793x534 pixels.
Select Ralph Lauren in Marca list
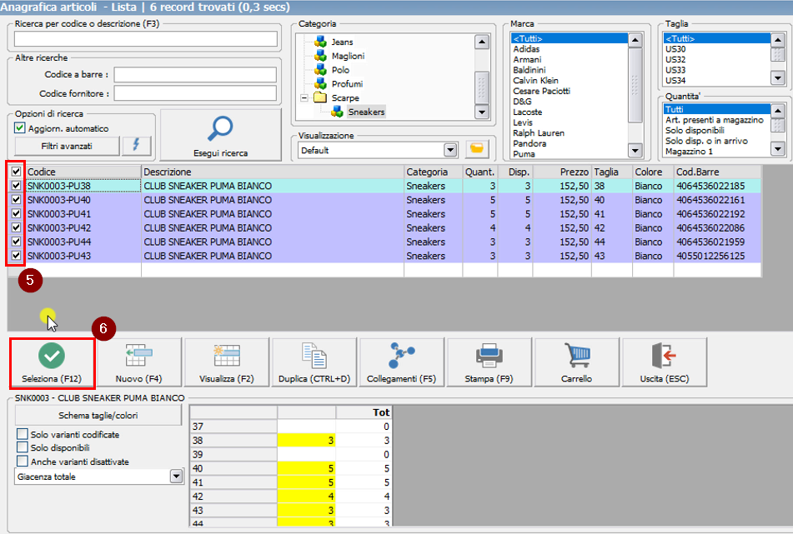(x=539, y=132)
